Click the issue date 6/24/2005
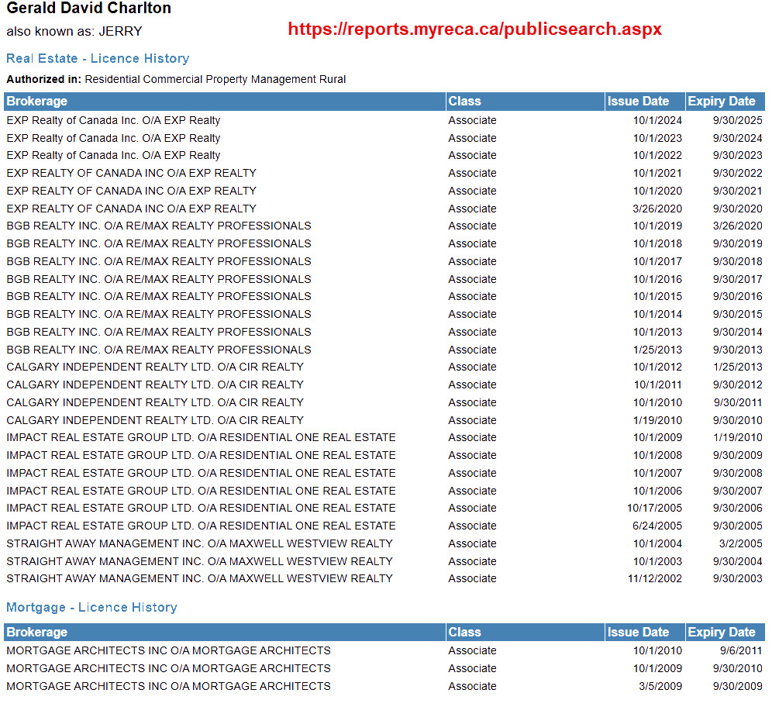 (x=657, y=526)
